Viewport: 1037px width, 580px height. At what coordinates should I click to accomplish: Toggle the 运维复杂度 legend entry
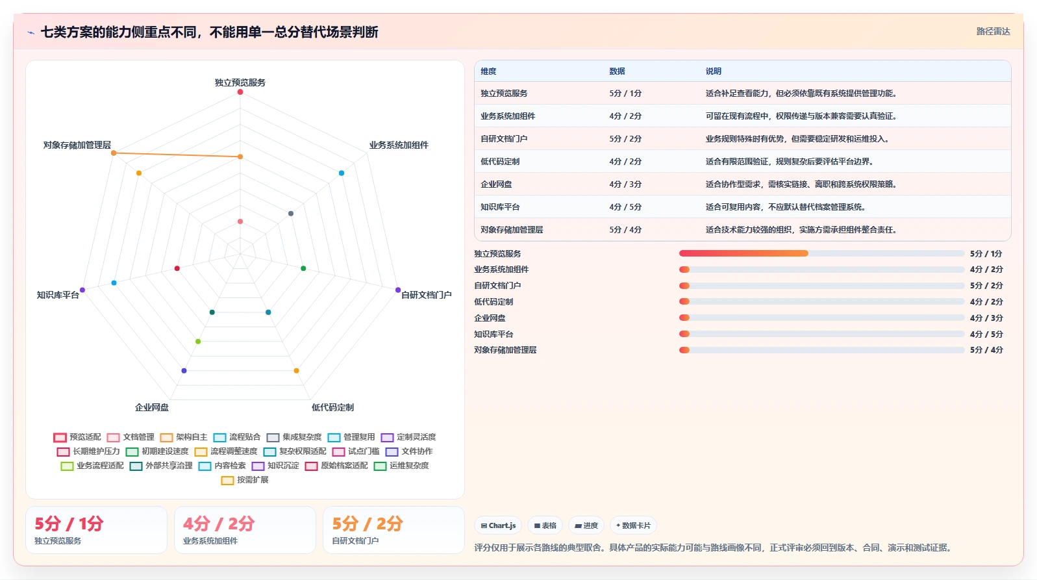coord(401,466)
